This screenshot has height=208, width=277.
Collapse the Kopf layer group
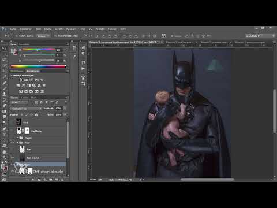tap(17, 143)
